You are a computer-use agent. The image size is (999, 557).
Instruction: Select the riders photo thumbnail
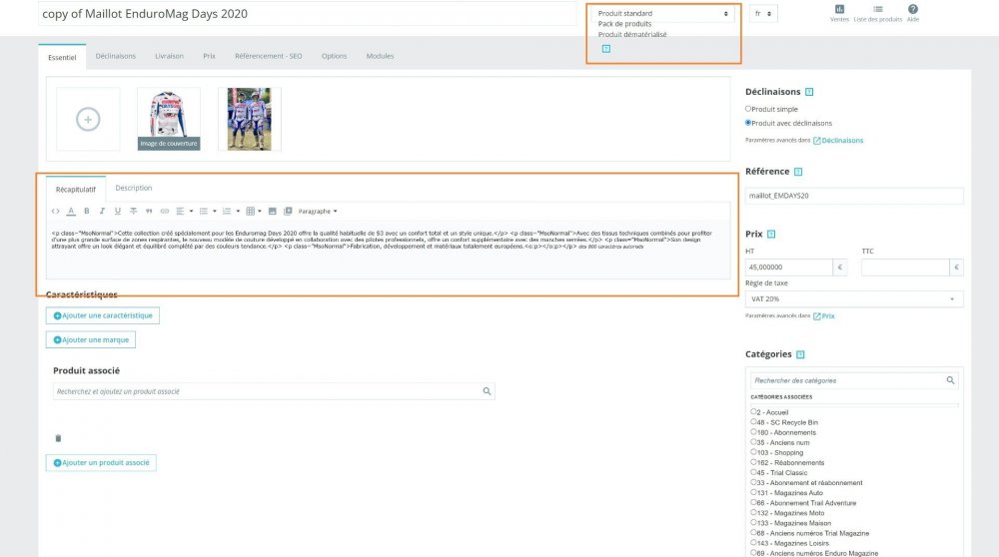(x=249, y=119)
